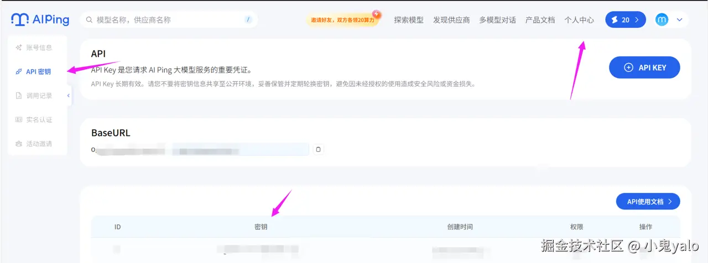Click the credits balance 20 button
Image resolution: width=708 pixels, height=263 pixels.
[x=626, y=20]
